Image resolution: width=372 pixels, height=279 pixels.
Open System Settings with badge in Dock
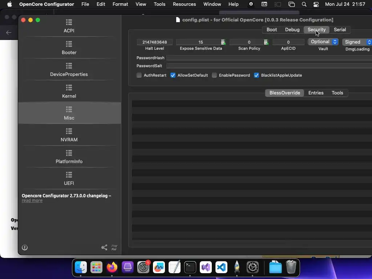(143, 267)
